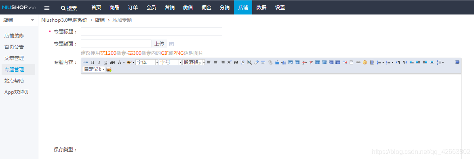Open the 字号 font size dropdown
This screenshot has height=159, width=474.
pos(170,62)
